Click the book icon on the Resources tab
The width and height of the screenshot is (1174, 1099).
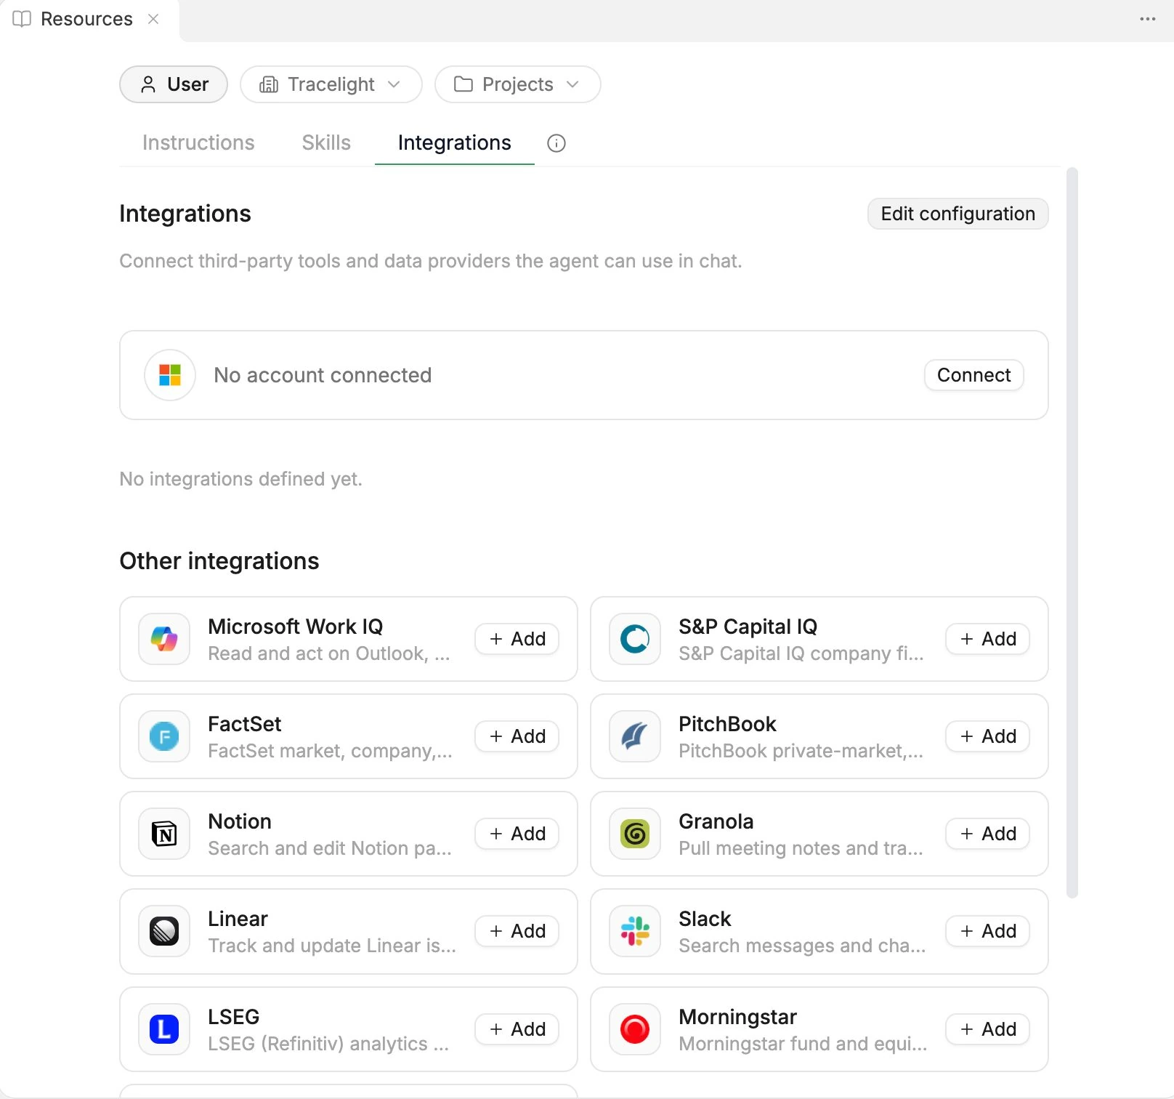pos(22,19)
